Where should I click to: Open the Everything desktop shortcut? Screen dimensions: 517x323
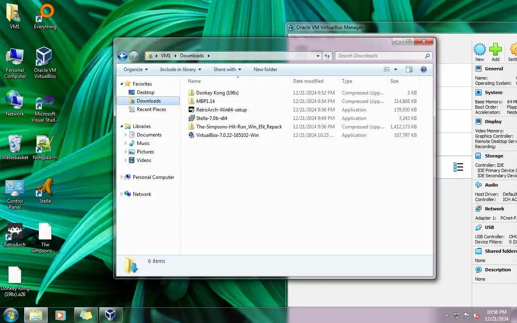click(x=45, y=16)
